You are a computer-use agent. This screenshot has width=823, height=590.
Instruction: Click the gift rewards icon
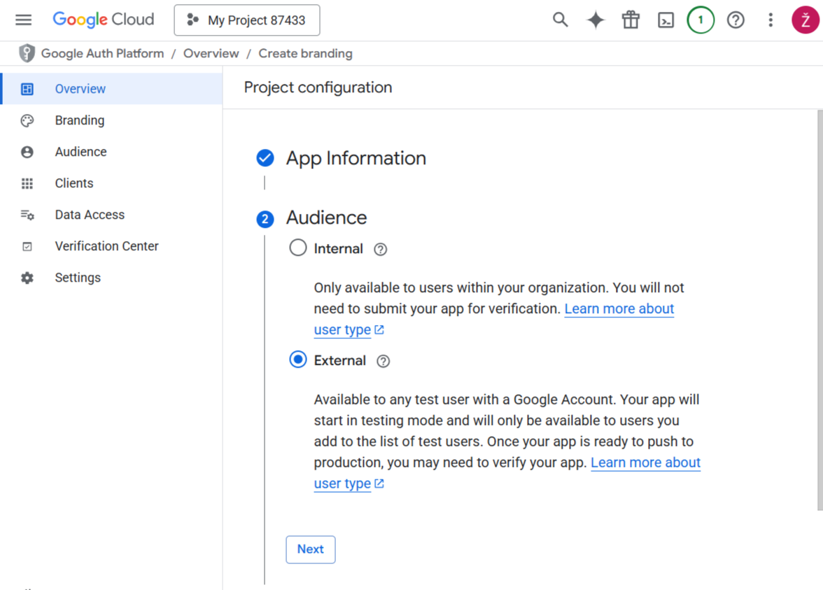(631, 20)
